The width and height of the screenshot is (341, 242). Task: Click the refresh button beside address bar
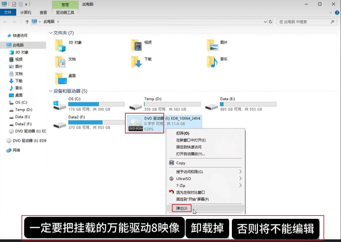tap(271, 22)
